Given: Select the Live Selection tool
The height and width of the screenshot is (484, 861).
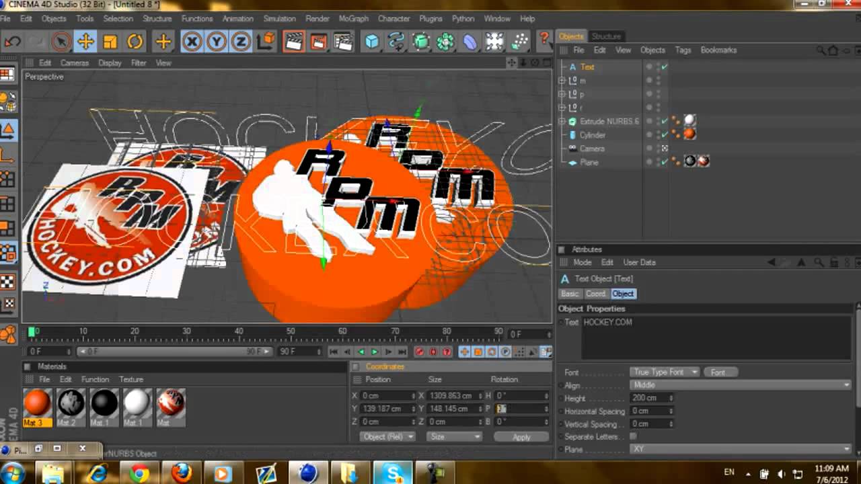Looking at the screenshot, I should 61,42.
